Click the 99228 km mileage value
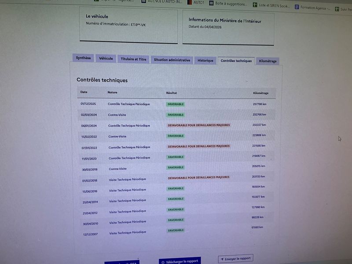The height and width of the screenshot is (264, 352). pos(257,217)
